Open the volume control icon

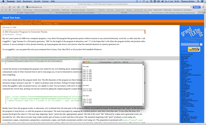point(162,1)
